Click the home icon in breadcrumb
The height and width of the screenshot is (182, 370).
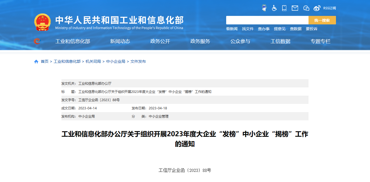point(36,61)
